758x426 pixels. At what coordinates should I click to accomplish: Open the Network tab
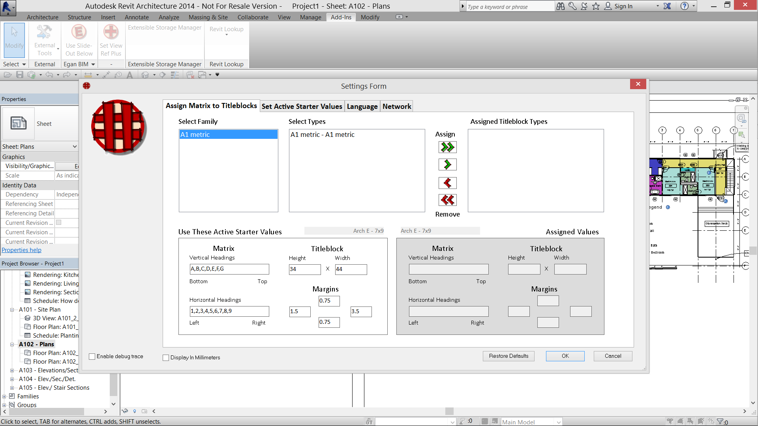click(x=396, y=106)
